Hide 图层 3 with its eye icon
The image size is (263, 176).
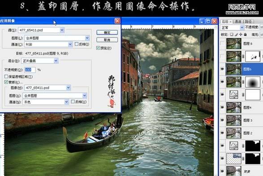click(x=222, y=120)
